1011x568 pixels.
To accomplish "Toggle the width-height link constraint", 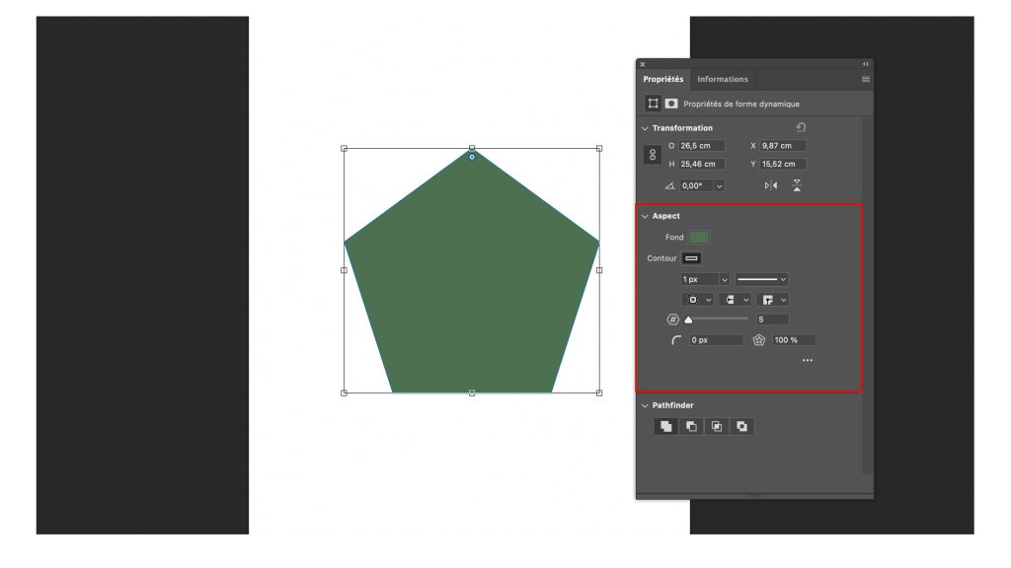I will coord(653,155).
